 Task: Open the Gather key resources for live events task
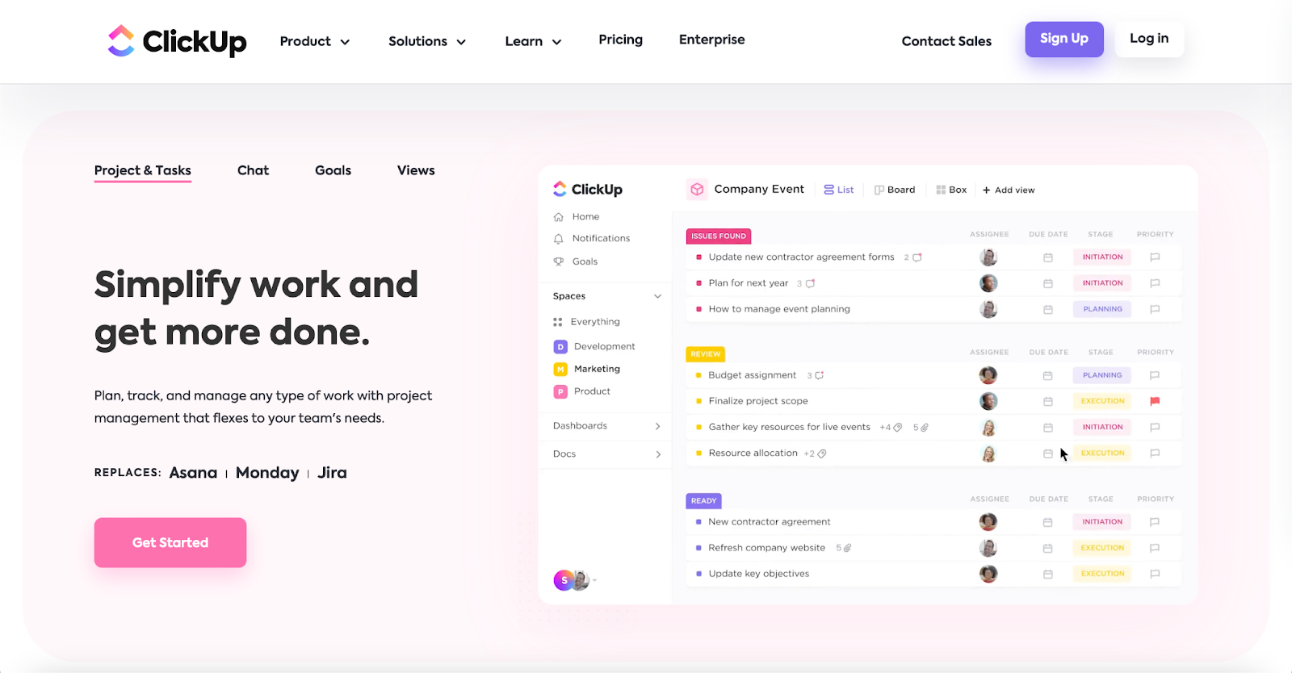click(x=789, y=428)
